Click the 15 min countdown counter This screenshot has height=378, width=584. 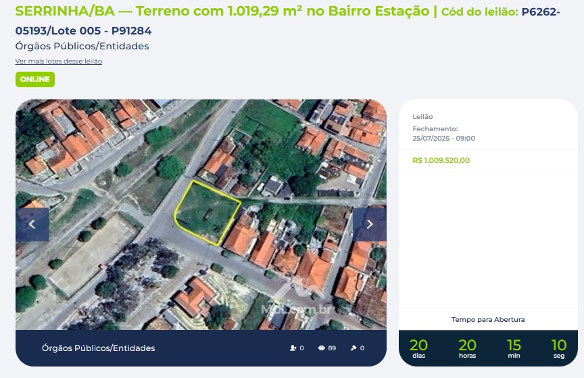pyautogui.click(x=514, y=348)
